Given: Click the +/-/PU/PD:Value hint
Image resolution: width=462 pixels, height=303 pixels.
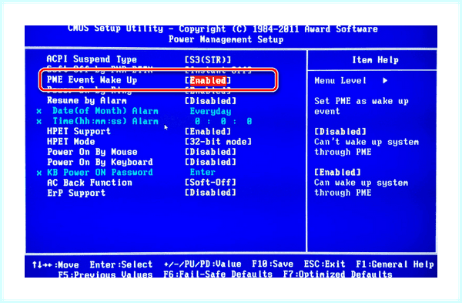Looking at the screenshot, I should point(203,264).
